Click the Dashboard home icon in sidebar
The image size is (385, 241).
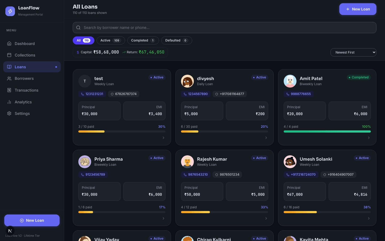pyautogui.click(x=9, y=44)
